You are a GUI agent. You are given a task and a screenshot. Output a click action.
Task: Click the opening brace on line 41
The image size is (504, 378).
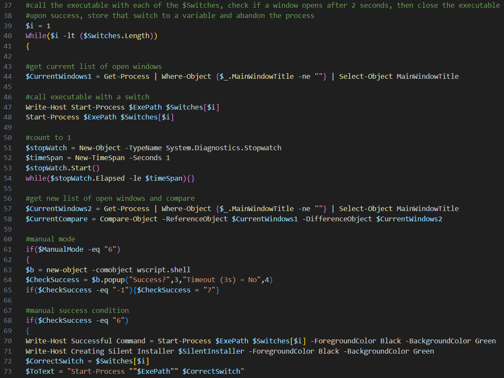click(28, 46)
